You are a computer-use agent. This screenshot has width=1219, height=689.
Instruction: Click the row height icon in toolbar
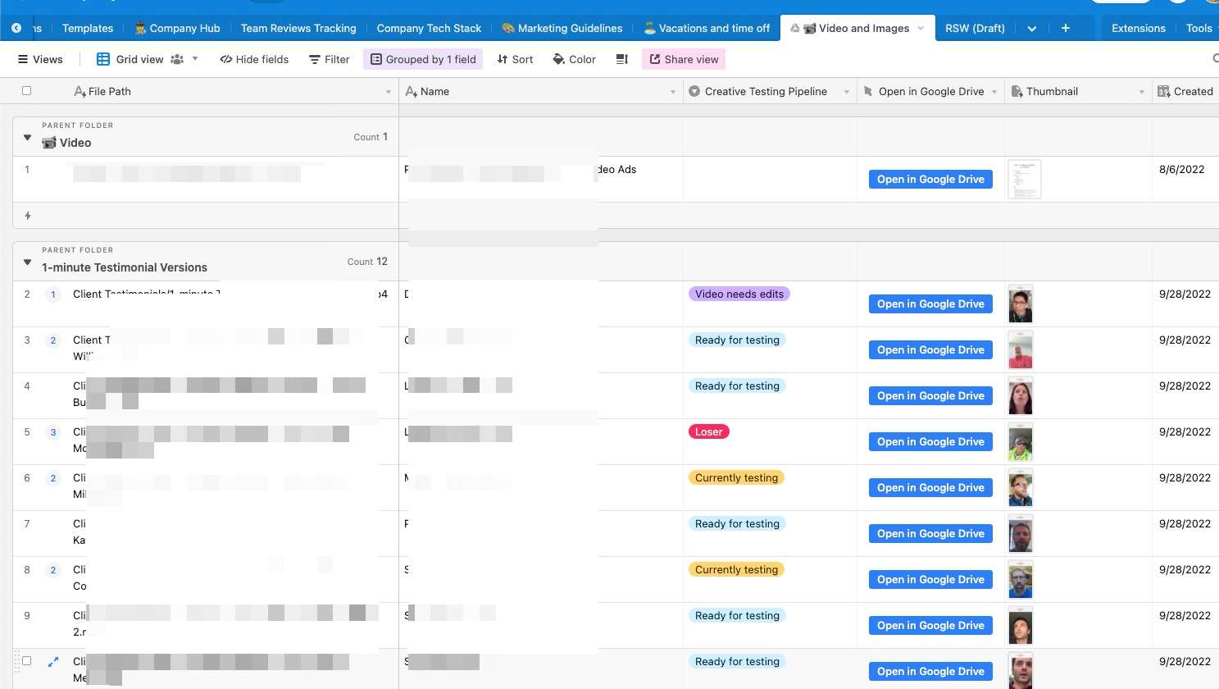[622, 59]
